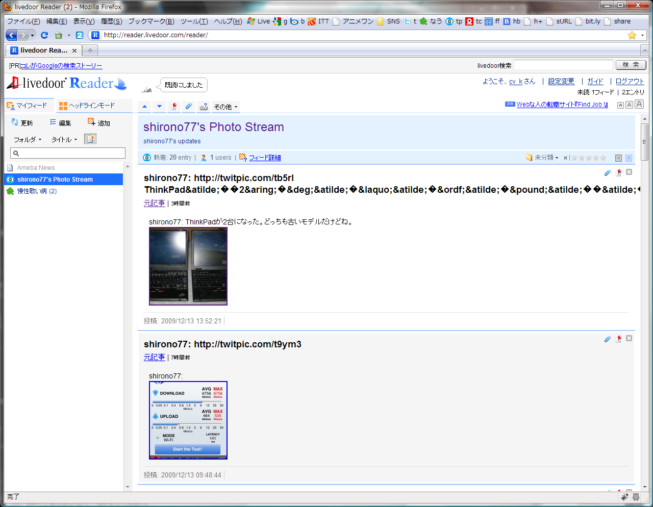Screen dimensions: 653x507
Task: Bookmark page with star icon
Action: click(x=632, y=35)
